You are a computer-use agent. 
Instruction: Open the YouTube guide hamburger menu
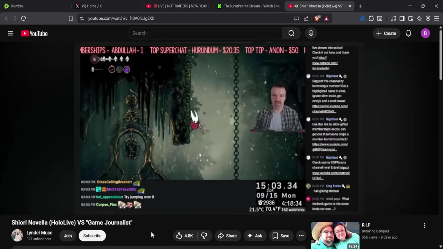10,33
